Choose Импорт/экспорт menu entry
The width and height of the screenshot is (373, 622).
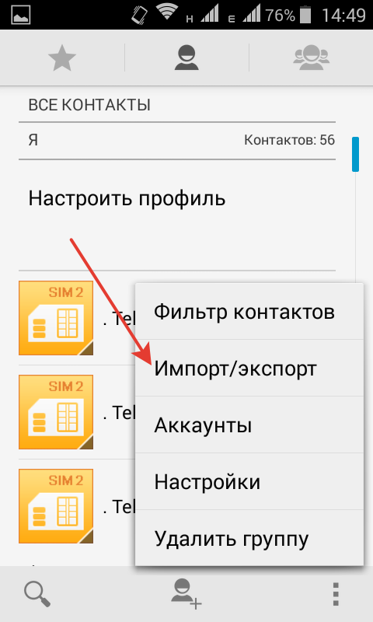[249, 368]
